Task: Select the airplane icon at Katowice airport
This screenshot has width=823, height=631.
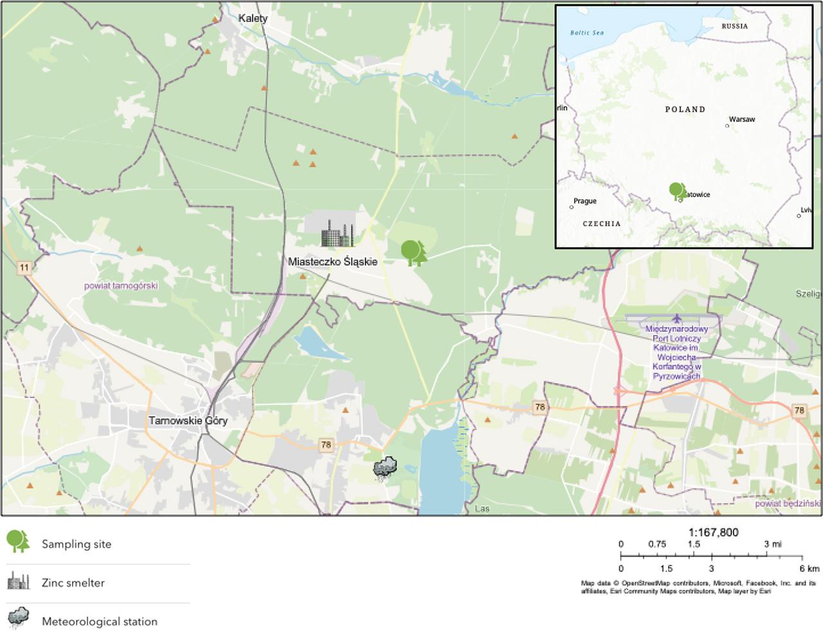Action: (676, 318)
